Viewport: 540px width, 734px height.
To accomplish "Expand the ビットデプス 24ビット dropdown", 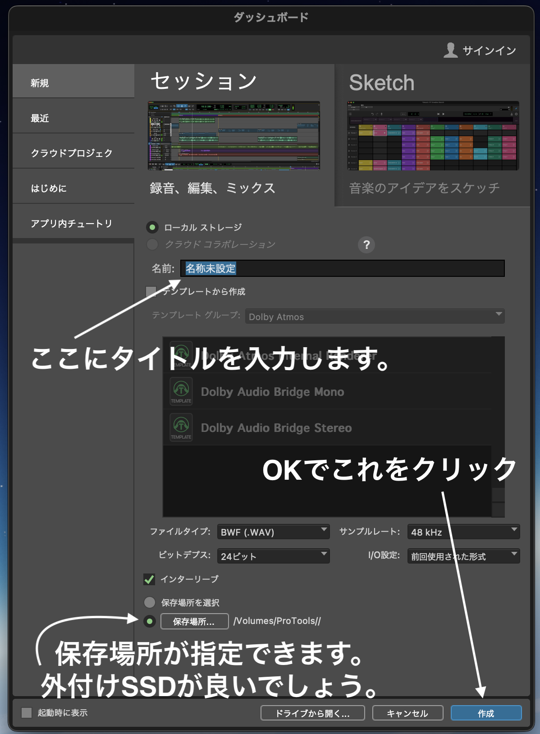I will click(x=273, y=556).
